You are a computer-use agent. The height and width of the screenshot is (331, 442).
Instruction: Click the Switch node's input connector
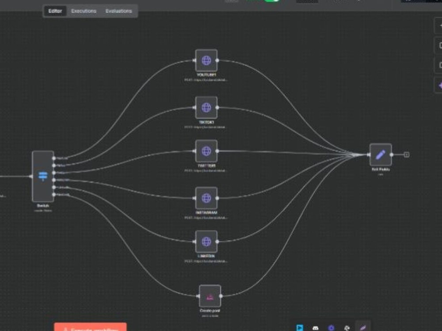point(31,177)
